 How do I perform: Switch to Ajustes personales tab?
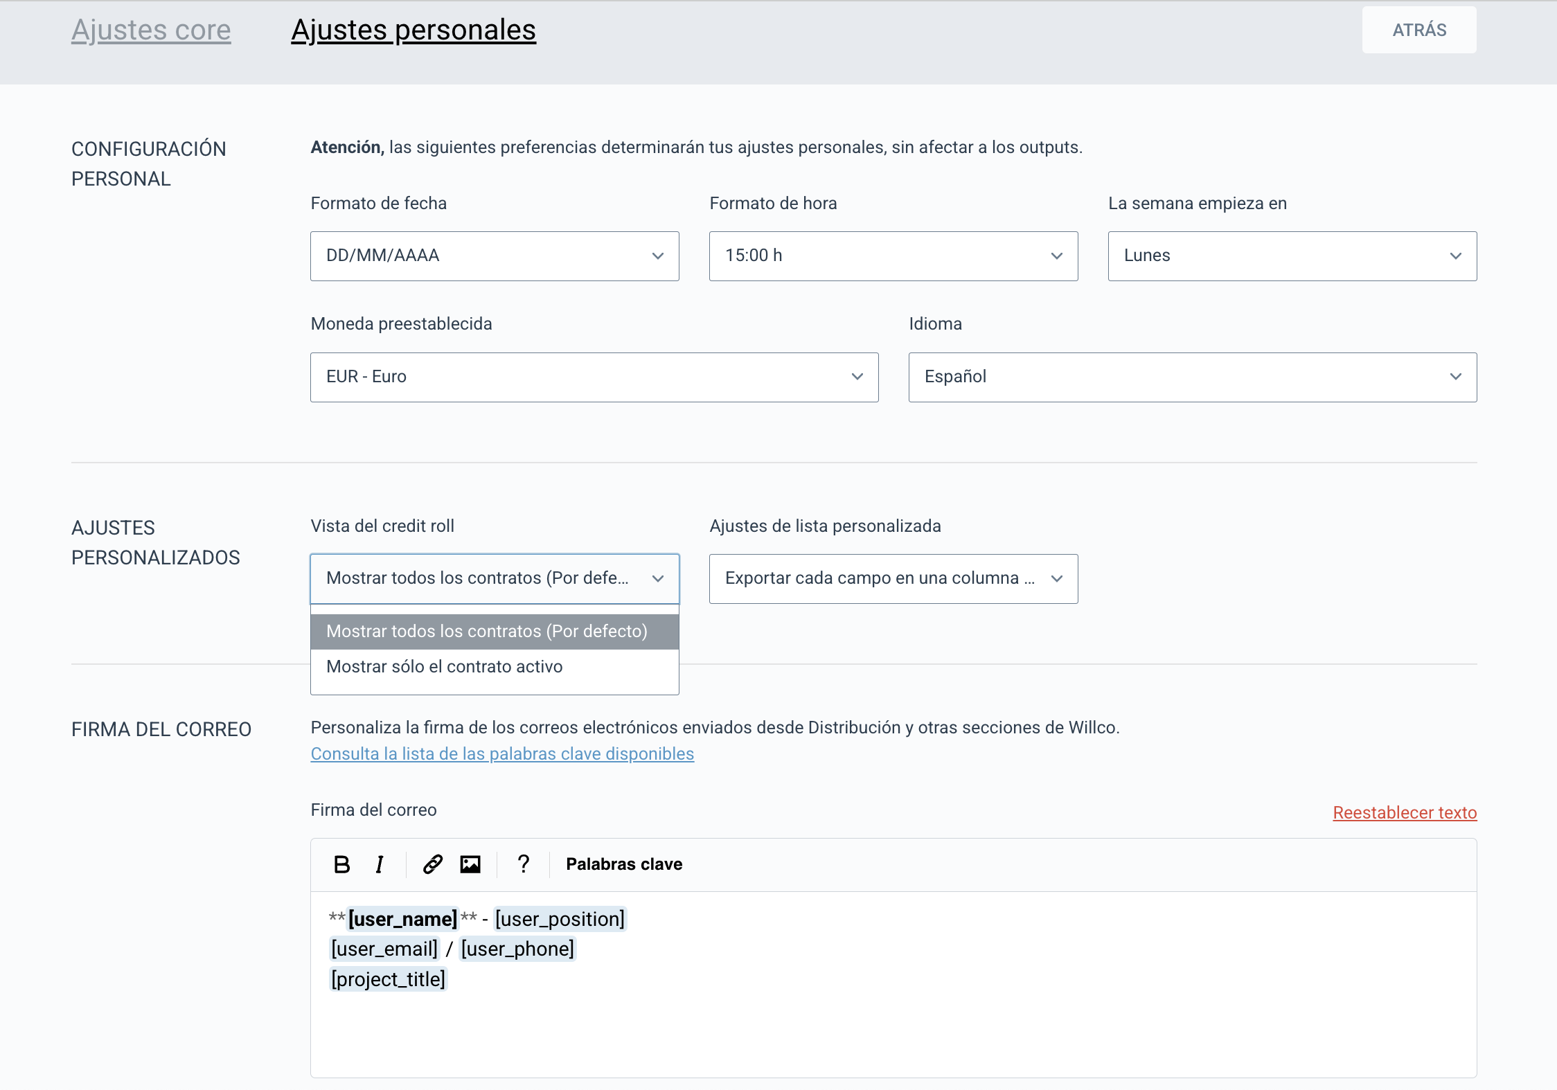[413, 30]
